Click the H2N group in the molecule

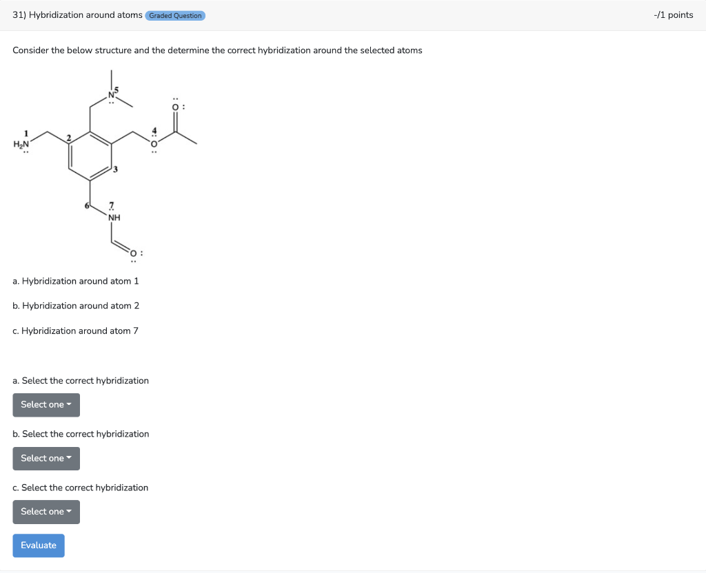[20, 143]
